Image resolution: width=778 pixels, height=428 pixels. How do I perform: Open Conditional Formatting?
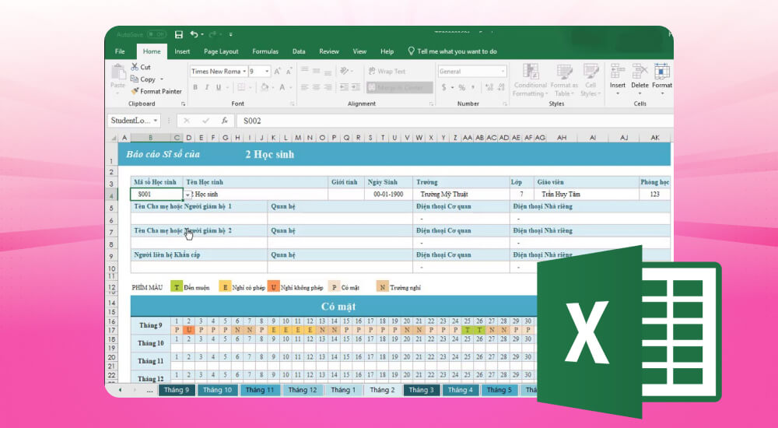click(x=530, y=80)
